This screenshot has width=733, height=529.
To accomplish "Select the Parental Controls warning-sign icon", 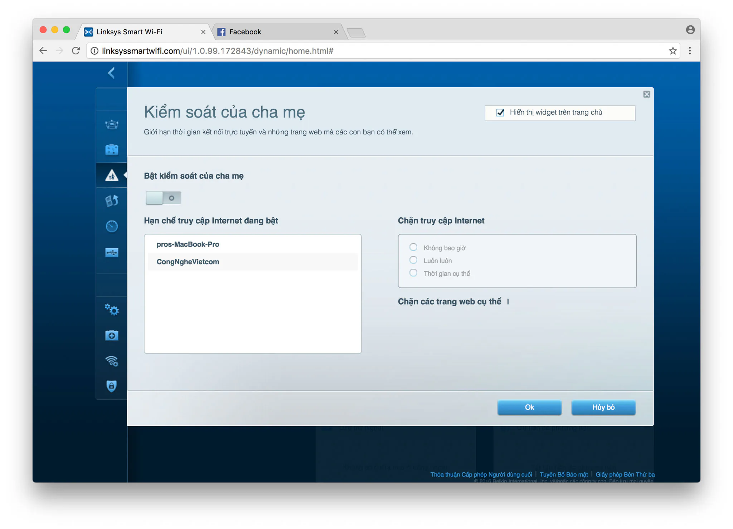I will [112, 175].
